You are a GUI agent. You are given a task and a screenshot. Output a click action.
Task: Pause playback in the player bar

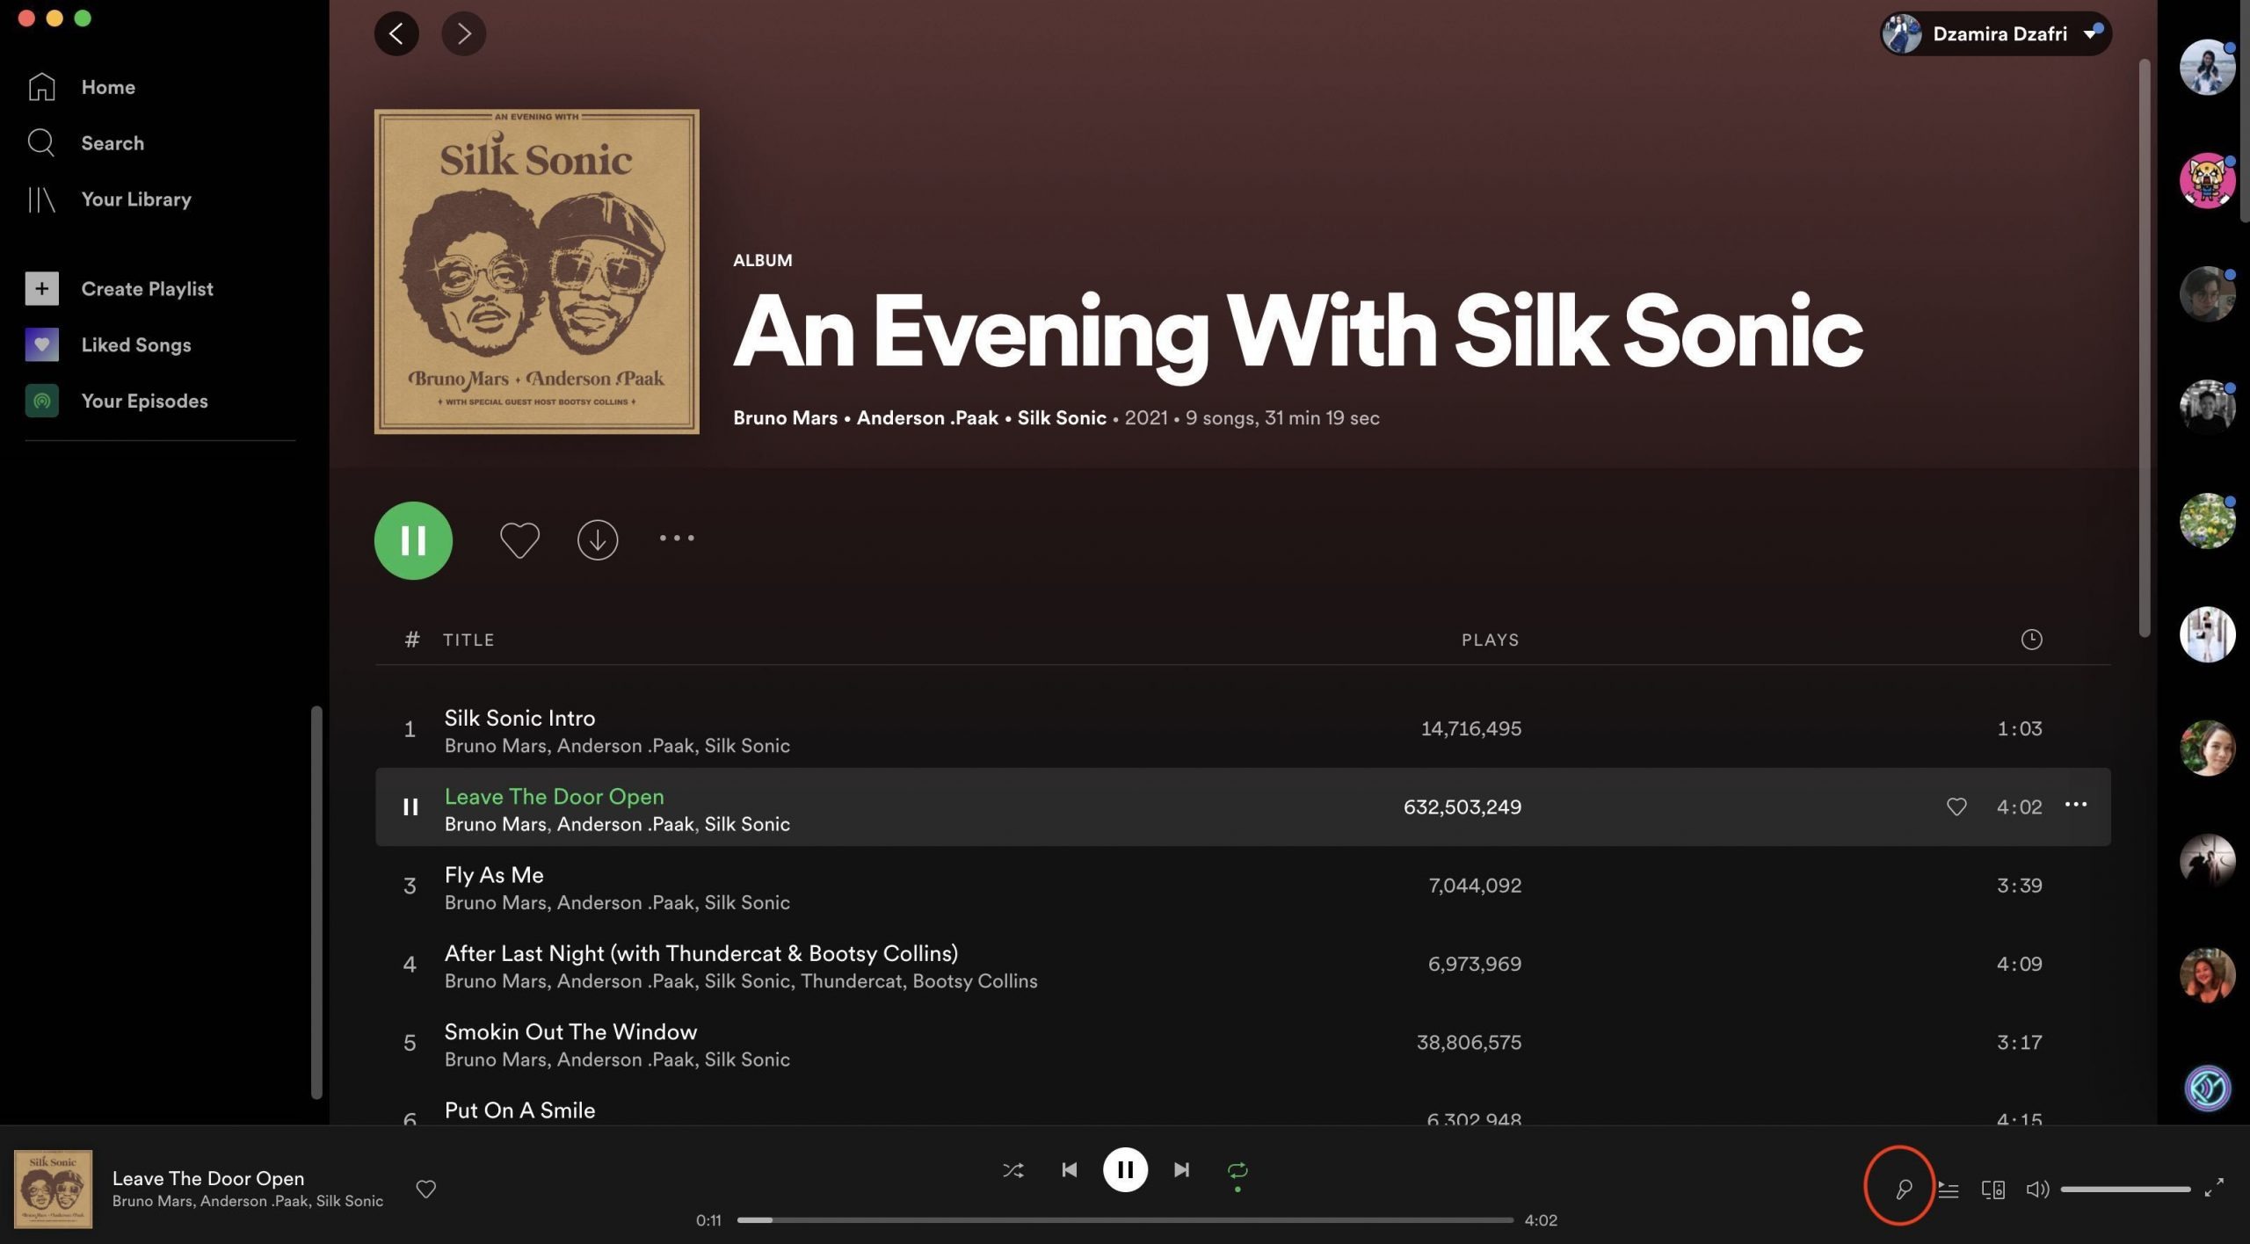pos(1125,1170)
